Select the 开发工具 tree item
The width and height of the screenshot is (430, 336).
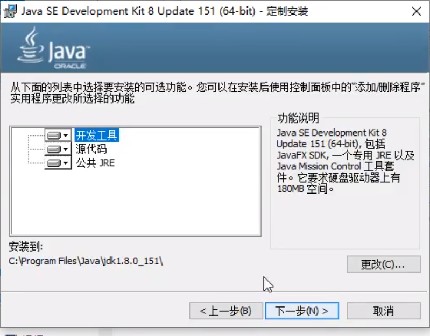pyautogui.click(x=96, y=135)
